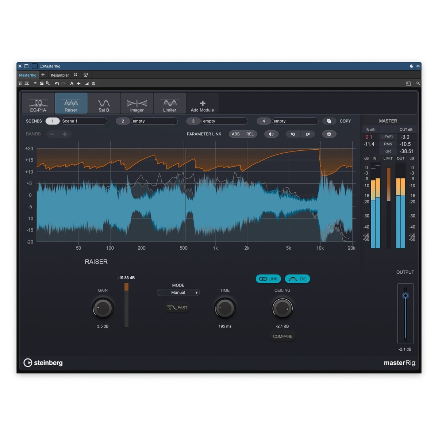
Task: Click the A icon in host toolbar
Action: tap(72, 84)
